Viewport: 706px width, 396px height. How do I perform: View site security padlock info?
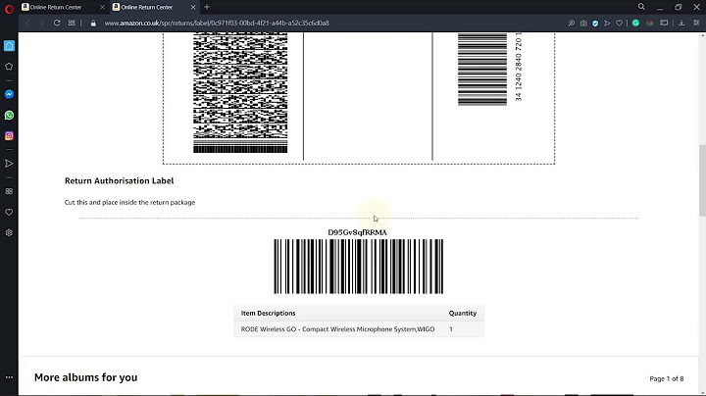93,23
